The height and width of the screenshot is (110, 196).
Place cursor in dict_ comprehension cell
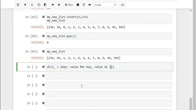coord(109,67)
